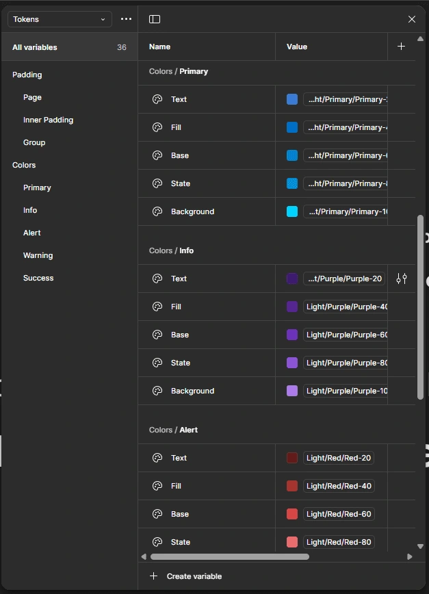The image size is (429, 594).
Task: Toggle the sidebar panel icon
Action: [x=155, y=19]
